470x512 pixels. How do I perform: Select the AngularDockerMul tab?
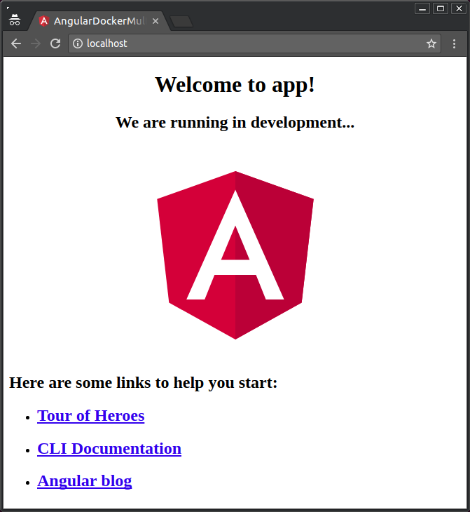[x=99, y=21]
